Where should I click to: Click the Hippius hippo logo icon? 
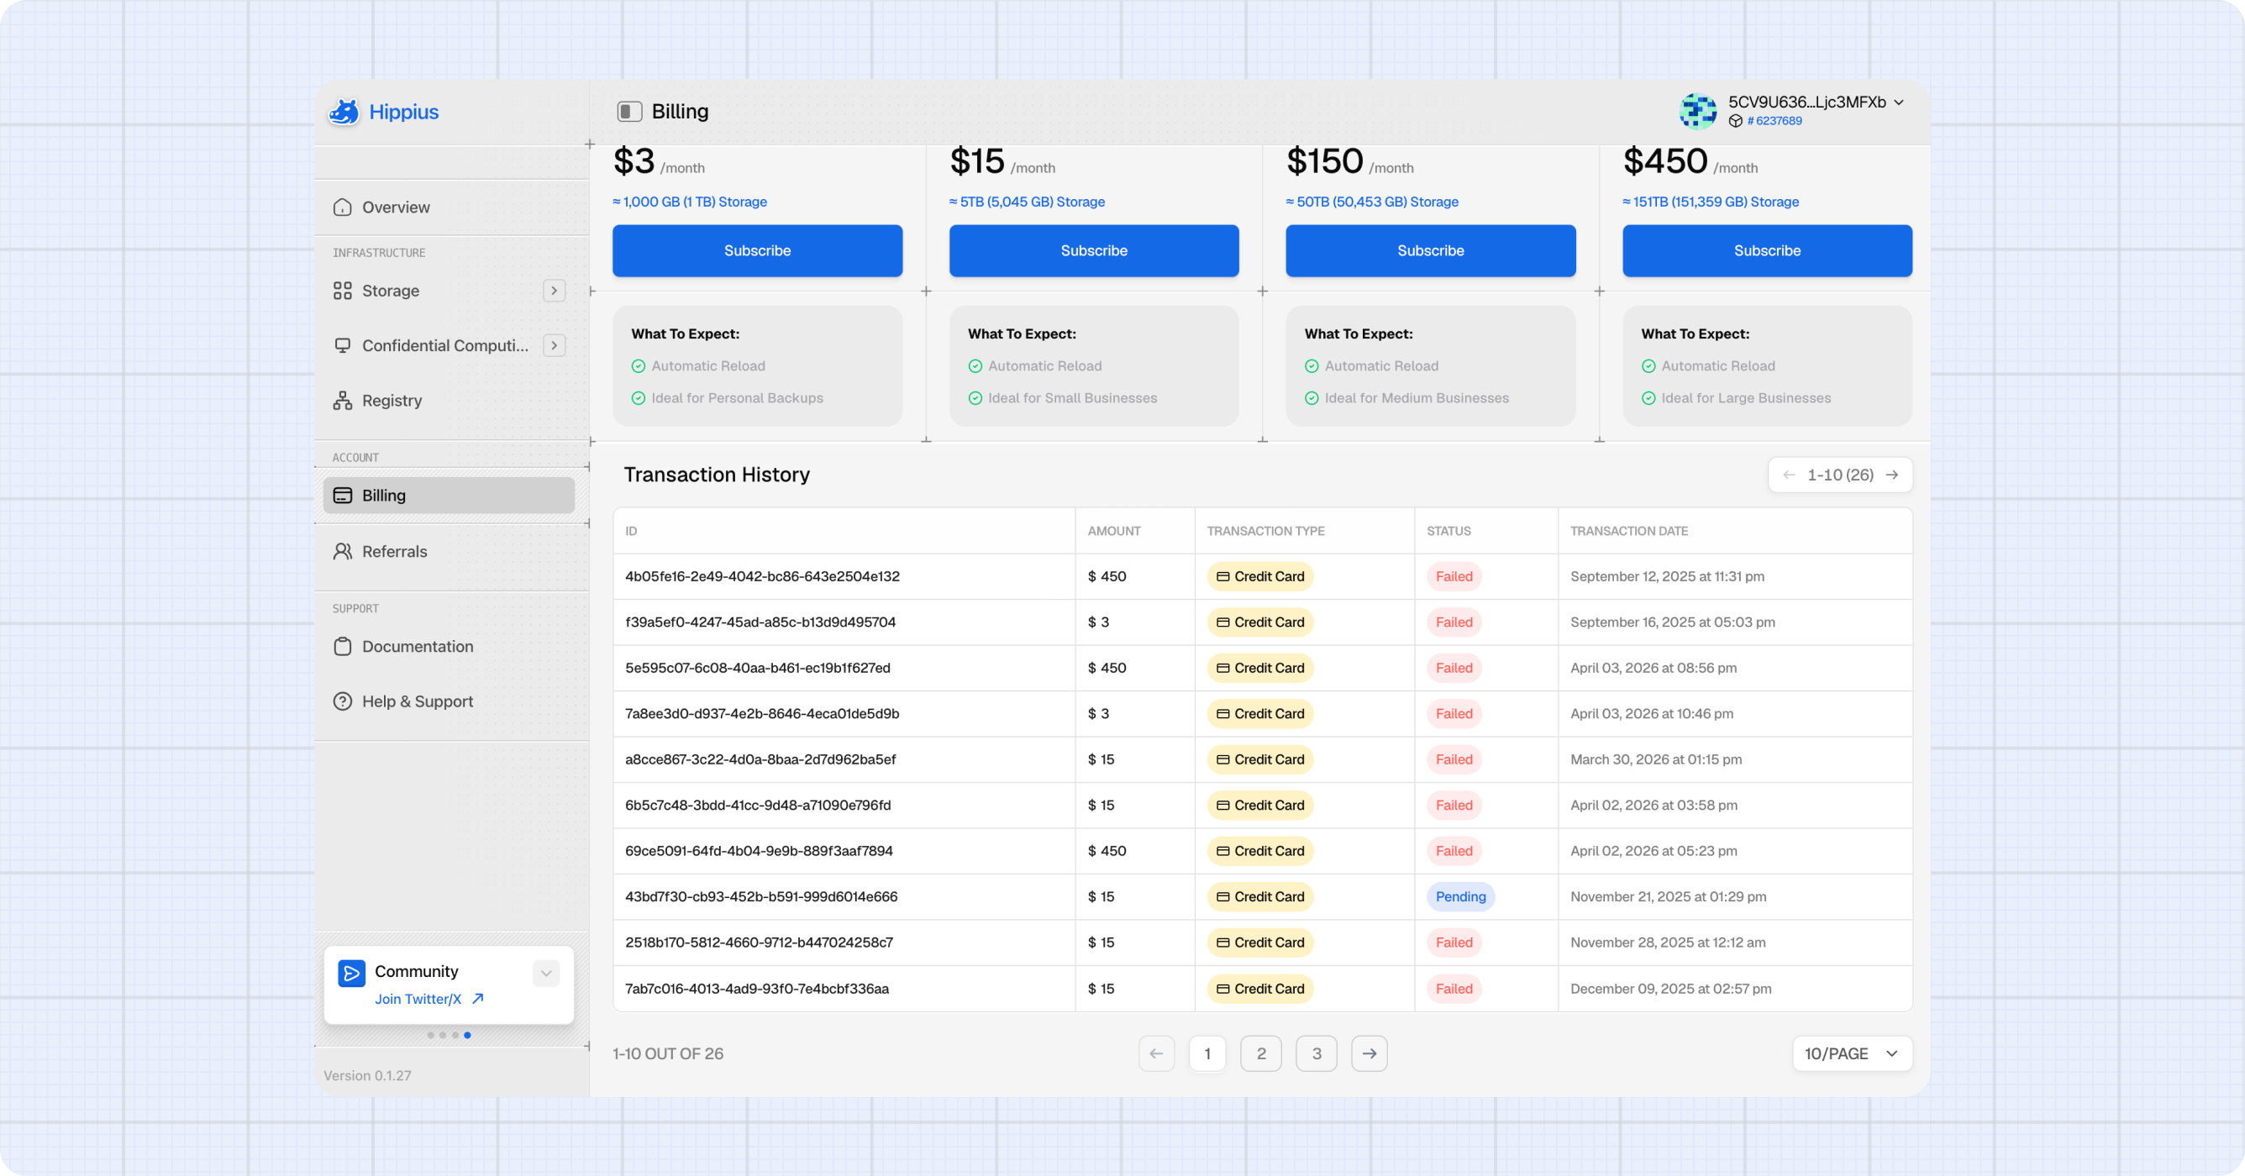click(344, 112)
